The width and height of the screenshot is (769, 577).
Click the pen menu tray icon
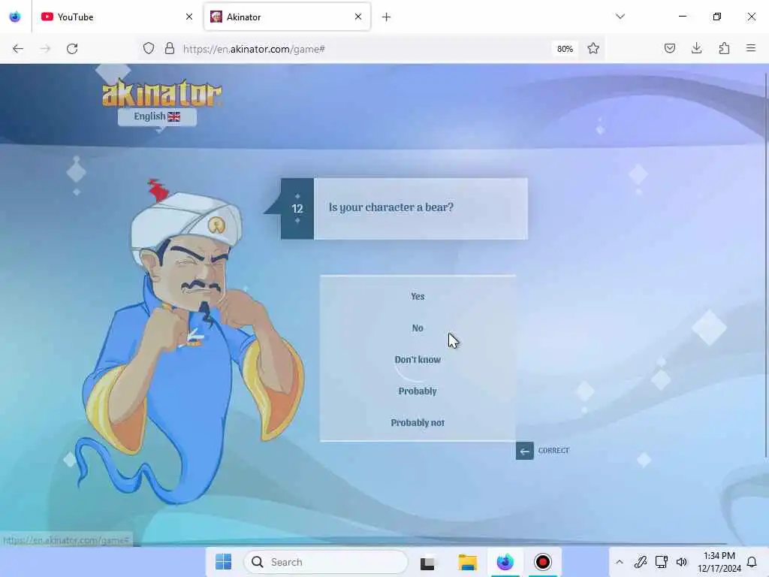[x=641, y=562]
